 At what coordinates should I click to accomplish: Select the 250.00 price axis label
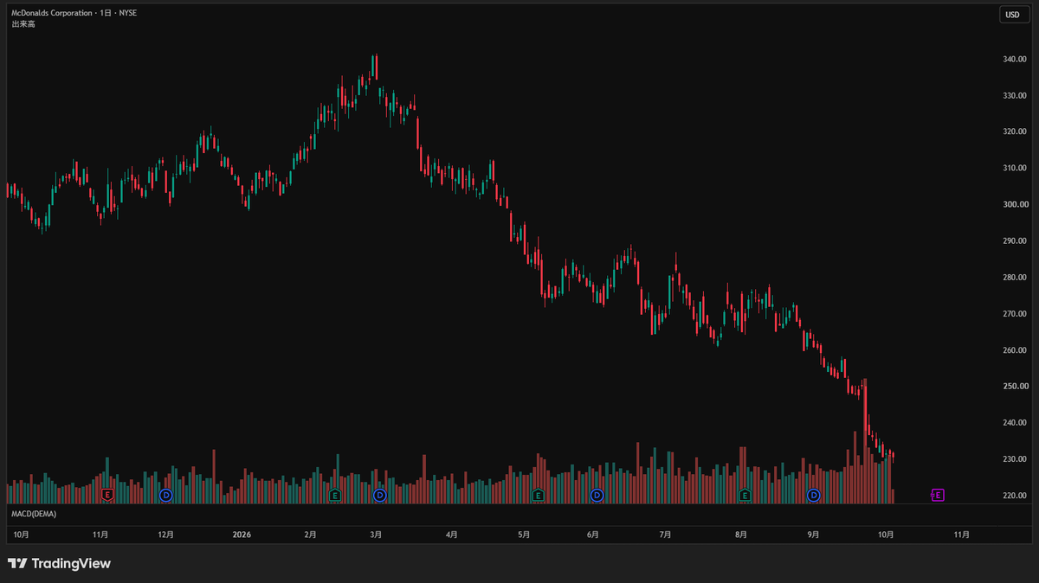pyautogui.click(x=1015, y=387)
